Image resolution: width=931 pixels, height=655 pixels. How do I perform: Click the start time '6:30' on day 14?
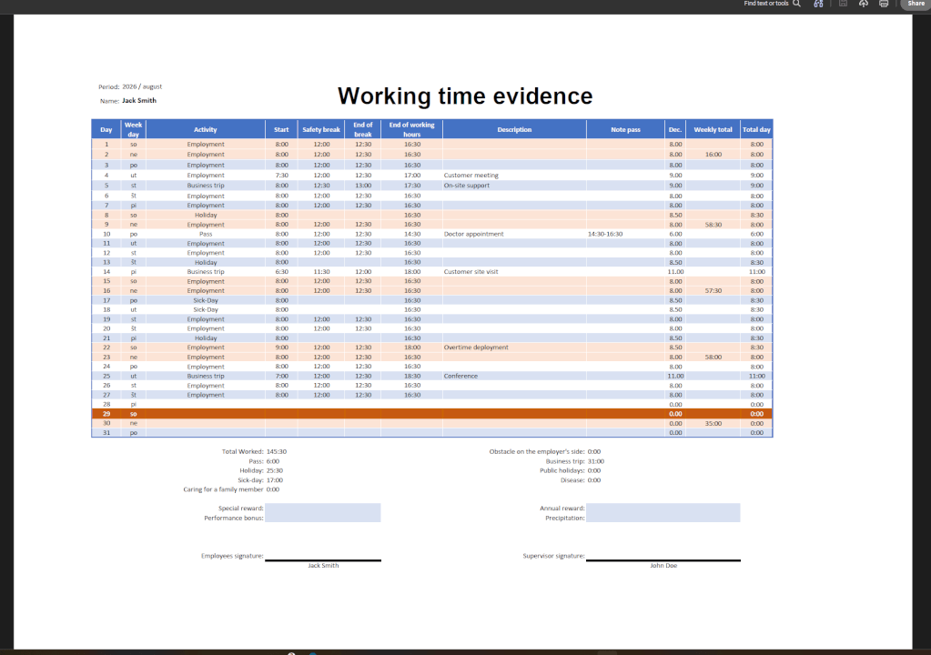(281, 272)
